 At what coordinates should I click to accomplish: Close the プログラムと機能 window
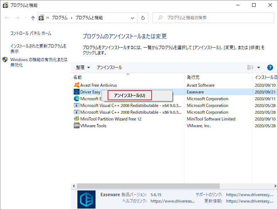point(270,5)
